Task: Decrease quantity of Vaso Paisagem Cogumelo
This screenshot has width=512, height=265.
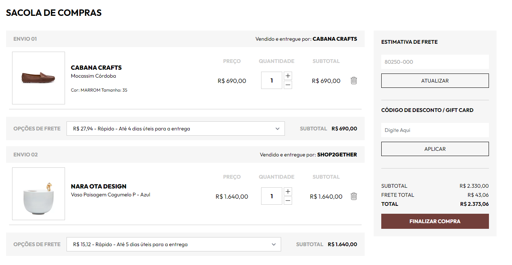Action: point(288,201)
